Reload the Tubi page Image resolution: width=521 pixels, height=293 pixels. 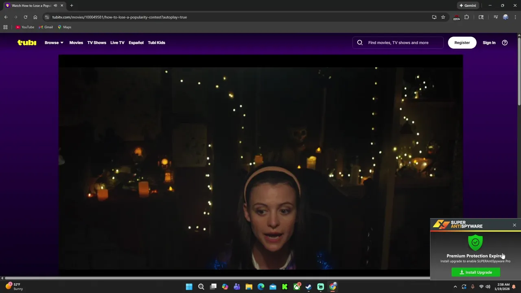point(25,17)
